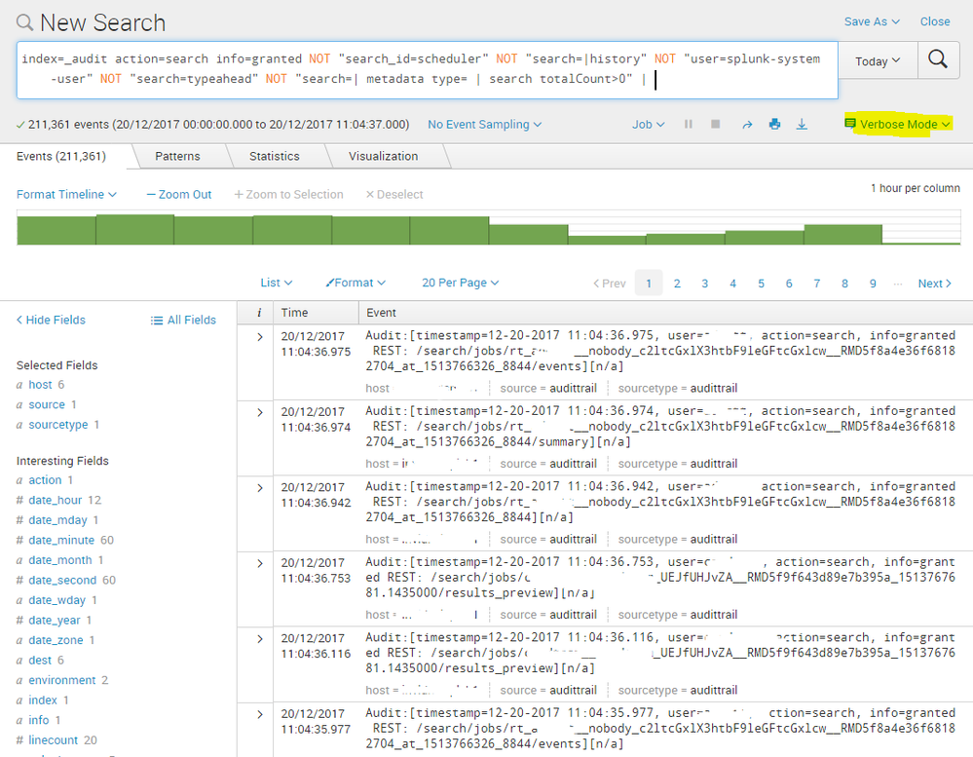Open the info field

[39, 720]
